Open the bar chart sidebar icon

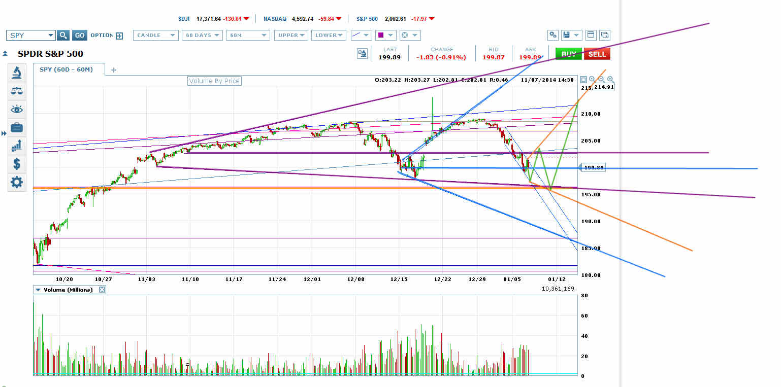coord(17,146)
